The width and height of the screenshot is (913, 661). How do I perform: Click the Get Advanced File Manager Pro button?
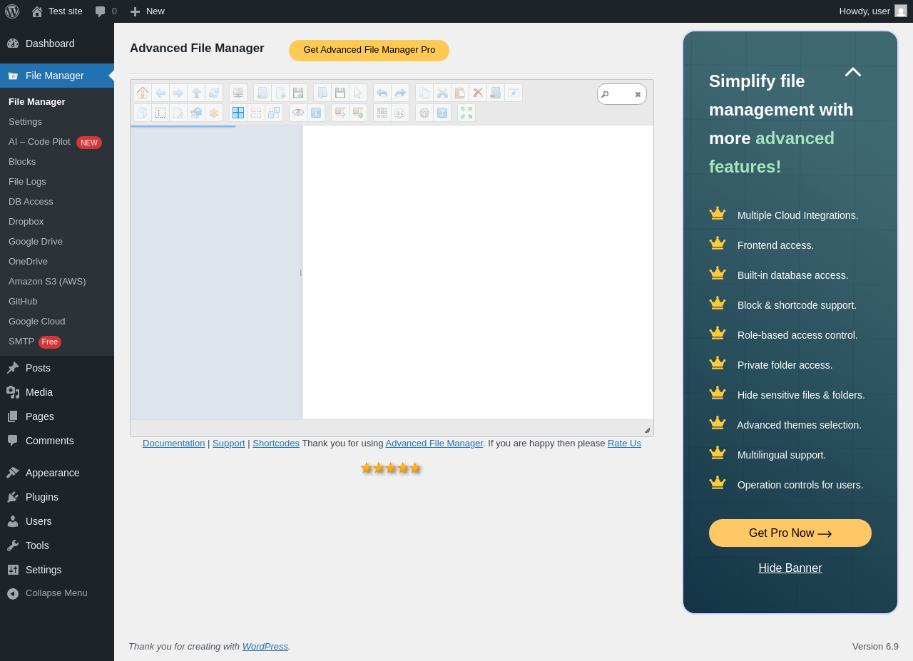click(x=369, y=51)
